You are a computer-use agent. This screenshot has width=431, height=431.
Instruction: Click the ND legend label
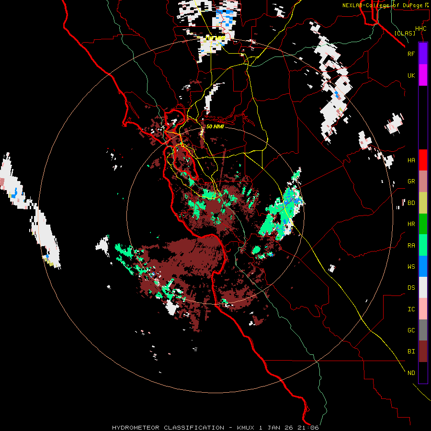point(411,373)
